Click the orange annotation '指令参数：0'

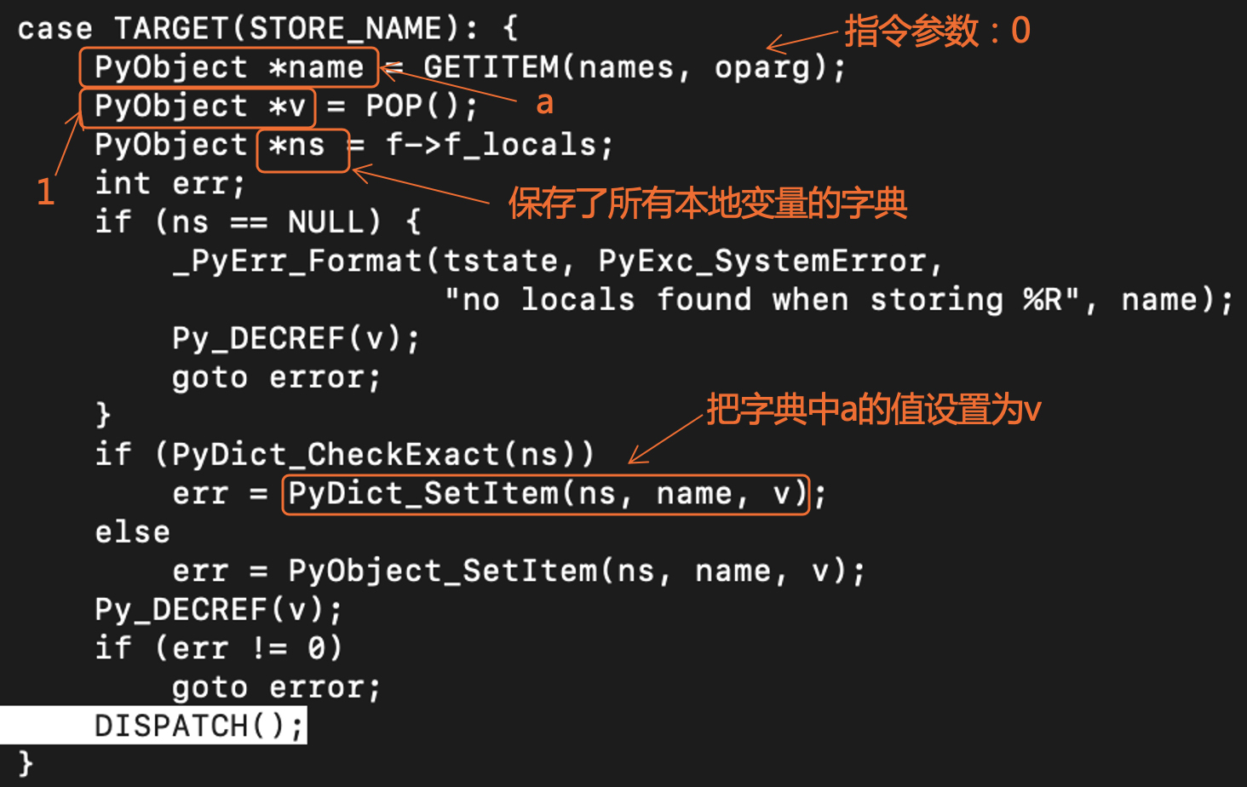(937, 32)
